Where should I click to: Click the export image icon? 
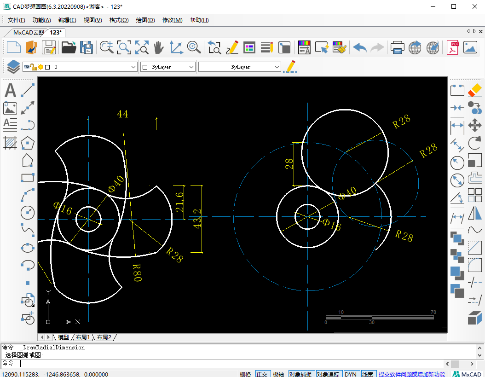coord(470,48)
